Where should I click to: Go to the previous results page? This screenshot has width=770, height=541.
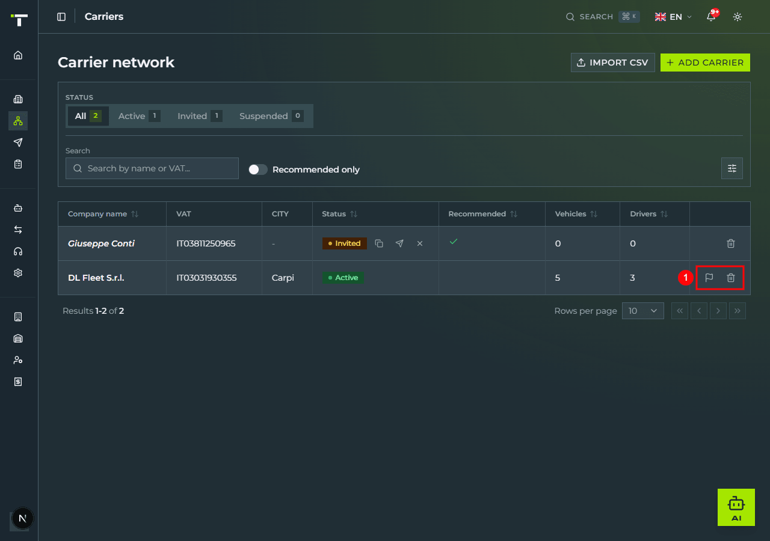click(699, 311)
